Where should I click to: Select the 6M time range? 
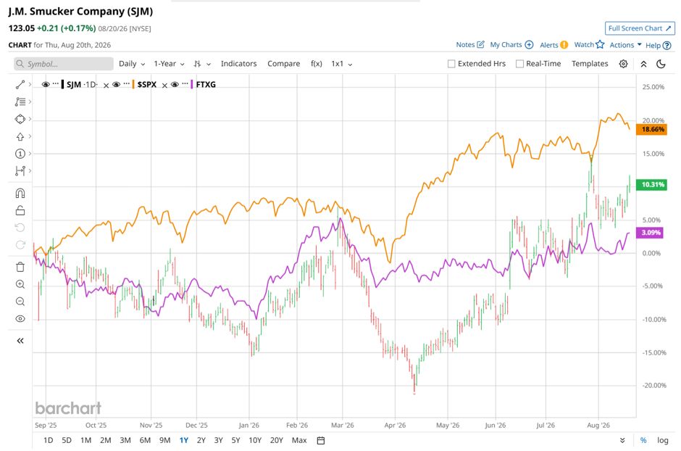coord(145,441)
